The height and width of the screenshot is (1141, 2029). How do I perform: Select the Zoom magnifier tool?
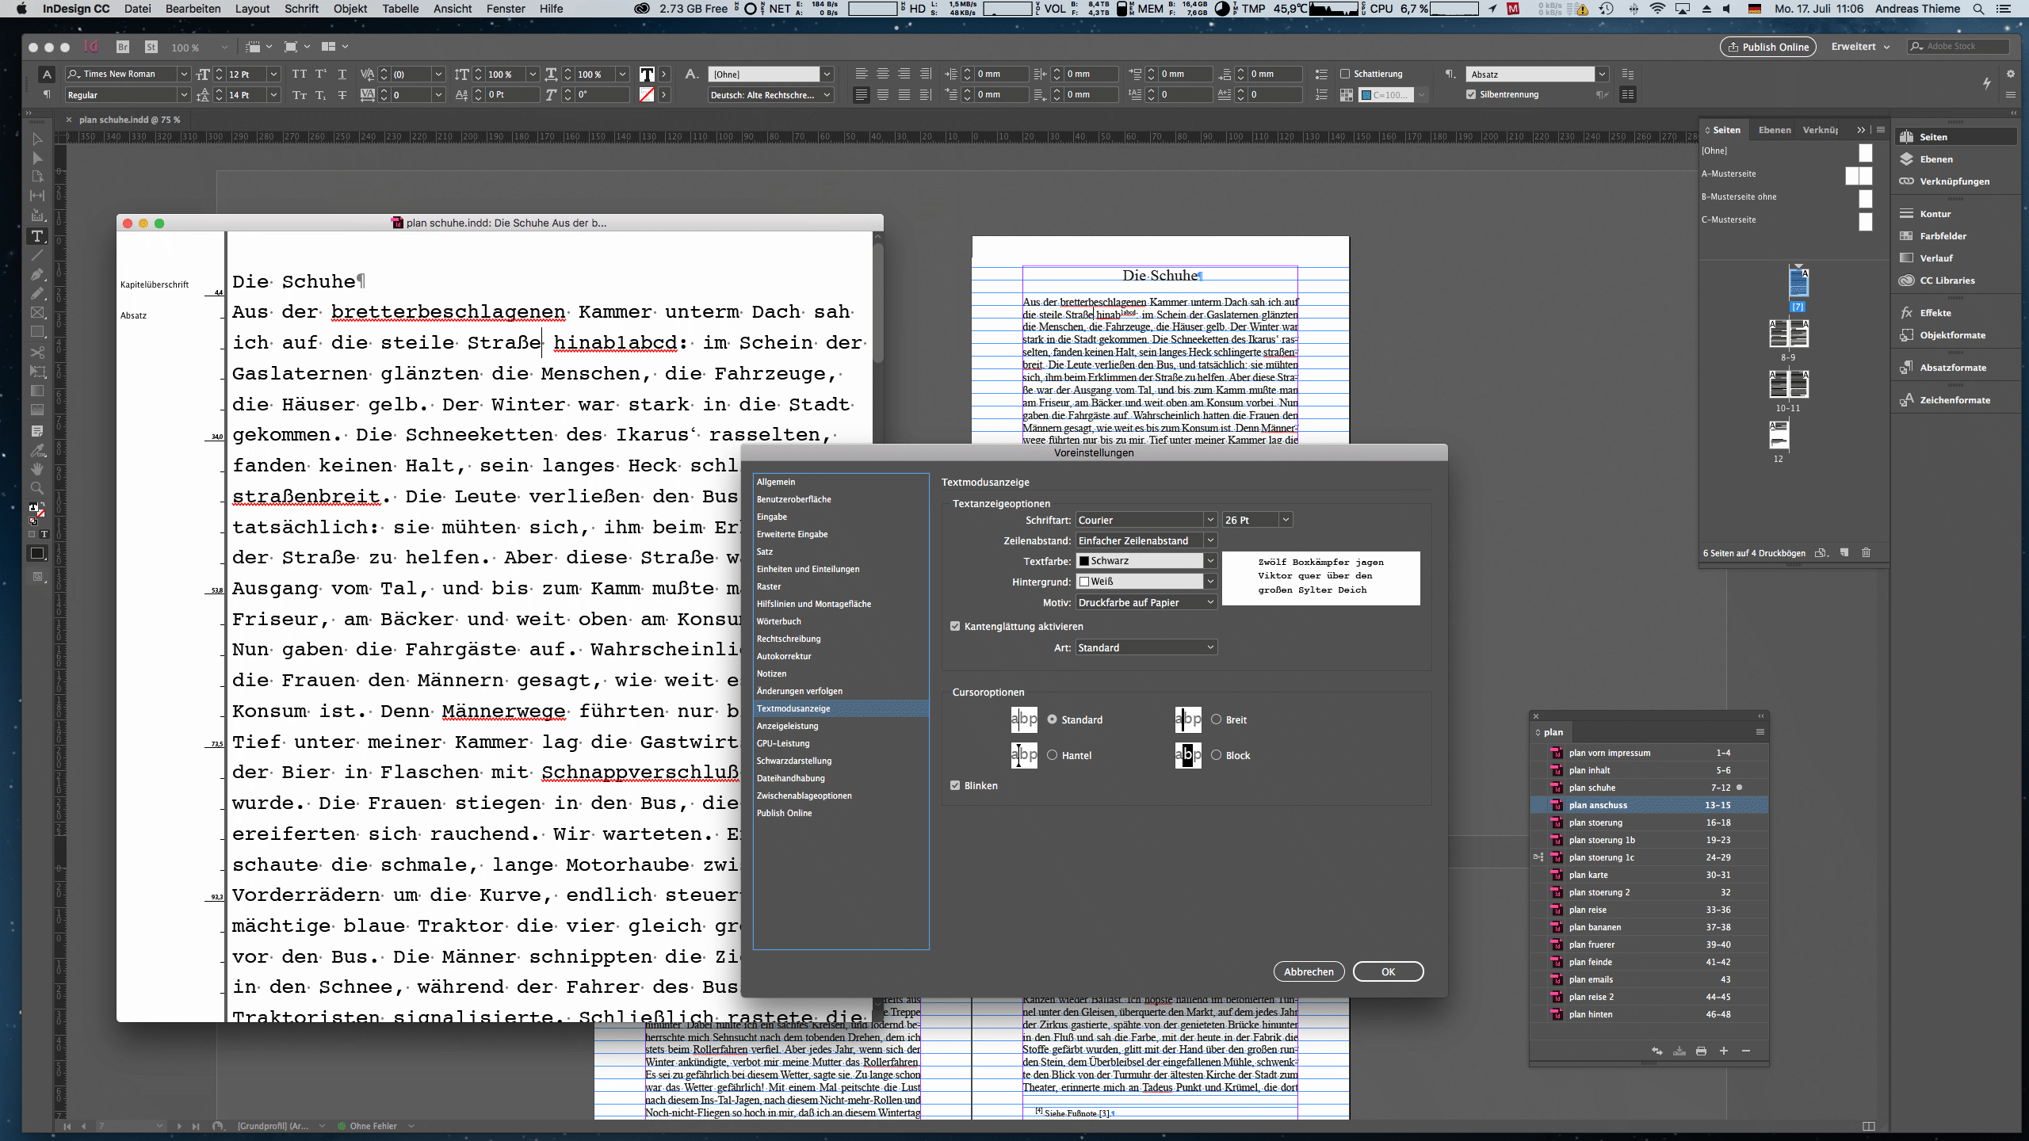[37, 488]
